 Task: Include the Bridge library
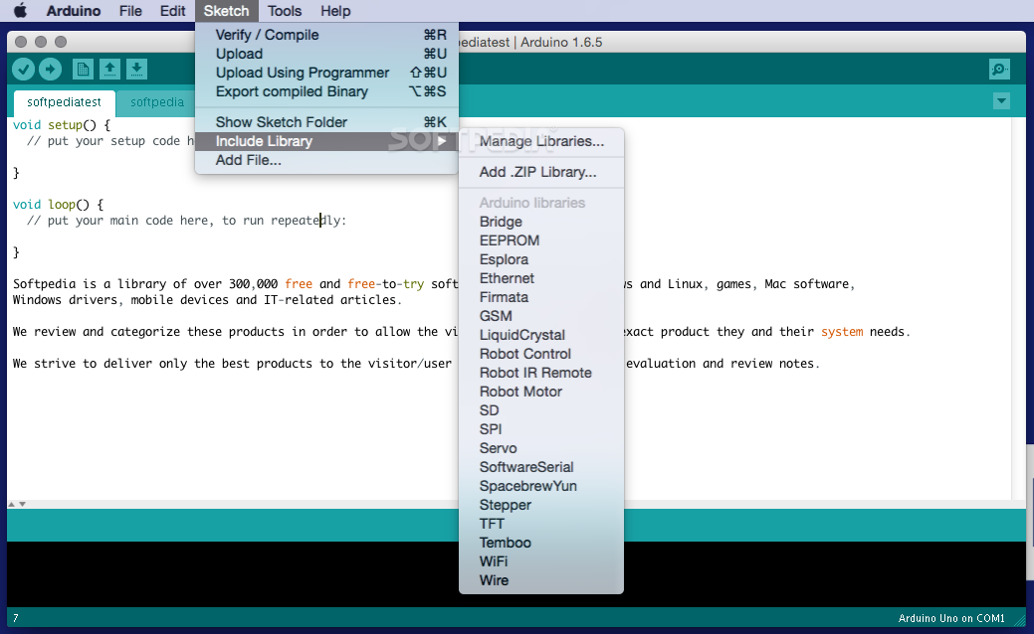pos(540,222)
